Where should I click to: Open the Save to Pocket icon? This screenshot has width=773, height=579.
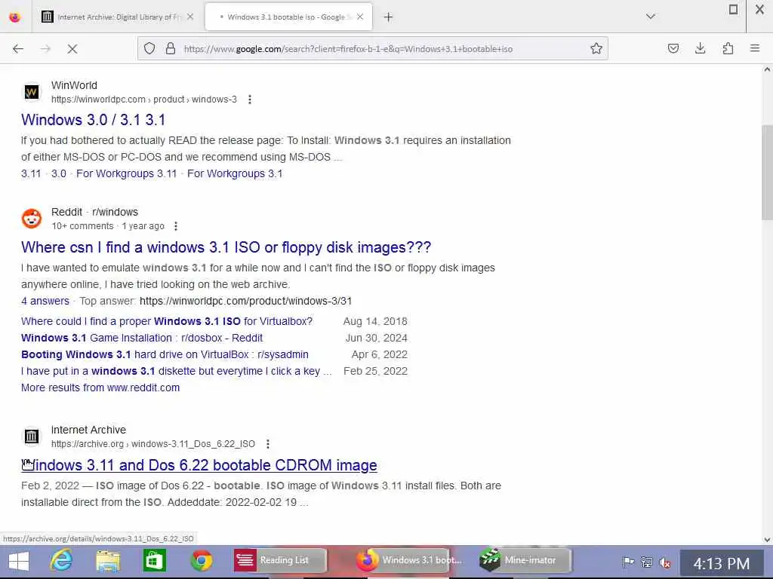673,48
